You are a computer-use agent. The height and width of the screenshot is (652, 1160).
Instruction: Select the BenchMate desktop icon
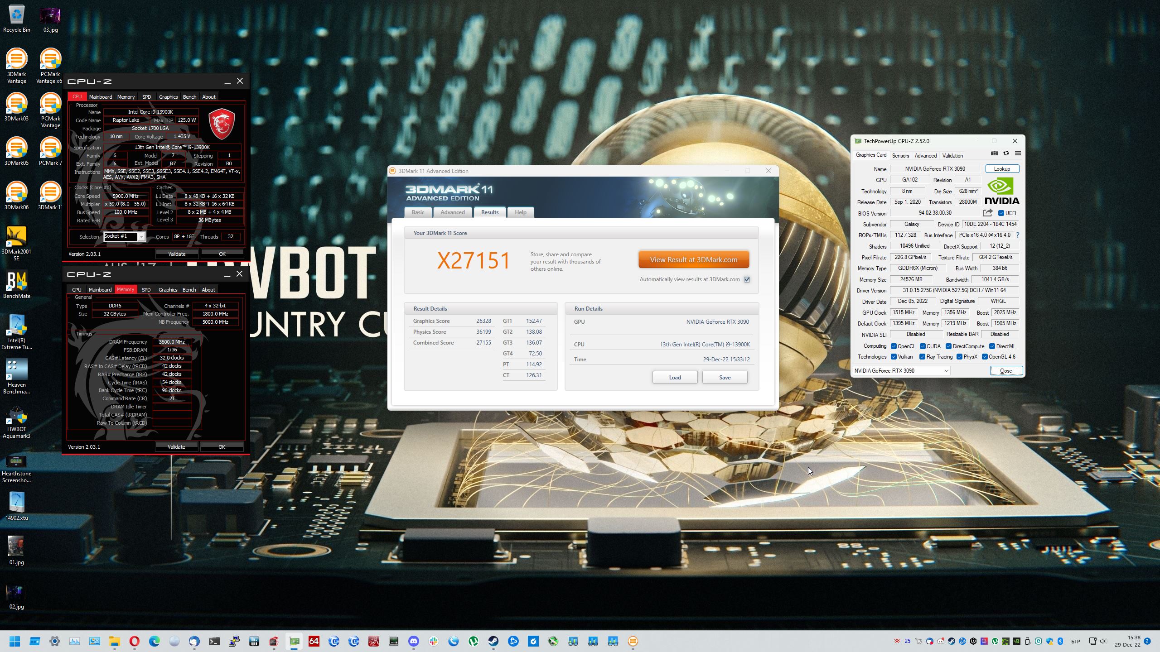17,284
